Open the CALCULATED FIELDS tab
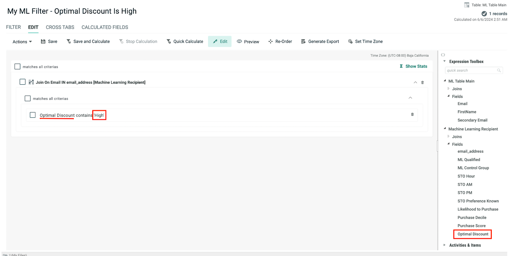509x256 pixels. pos(105,27)
